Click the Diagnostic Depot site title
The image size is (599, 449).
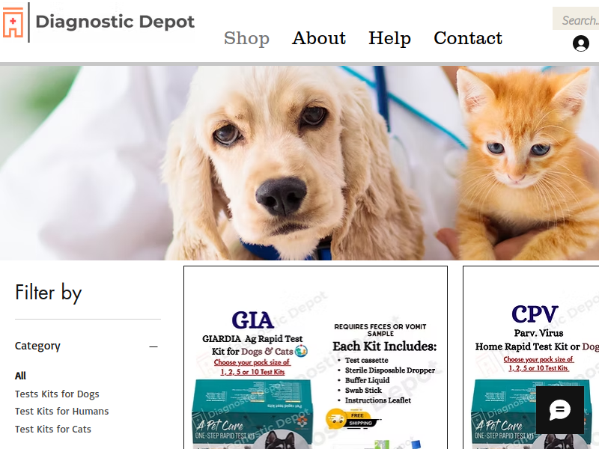[x=115, y=22]
